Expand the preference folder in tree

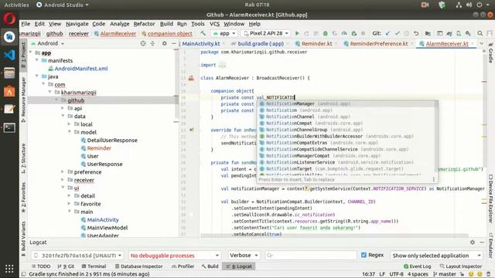tap(63, 171)
